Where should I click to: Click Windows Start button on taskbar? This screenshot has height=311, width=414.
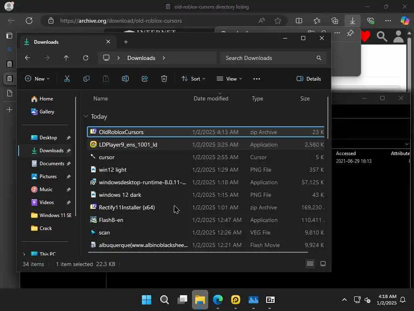146,300
